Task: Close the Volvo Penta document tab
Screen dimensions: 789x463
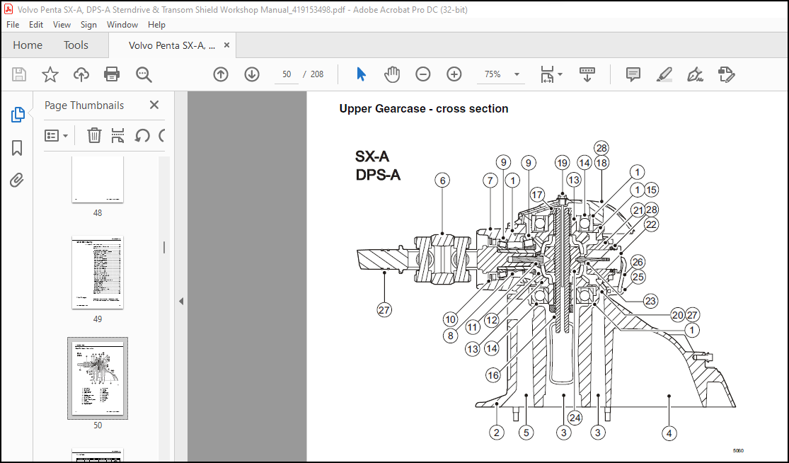Action: [226, 45]
